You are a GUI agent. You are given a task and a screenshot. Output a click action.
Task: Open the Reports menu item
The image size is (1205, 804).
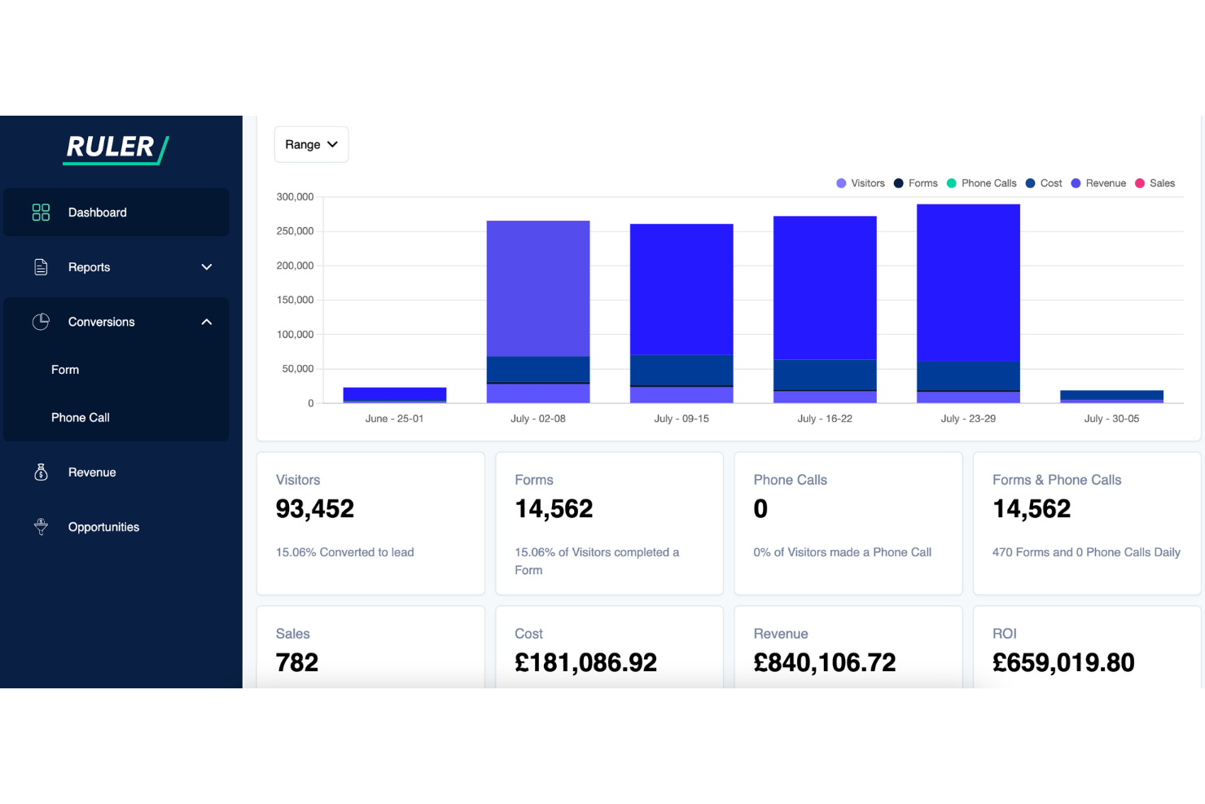tap(116, 267)
